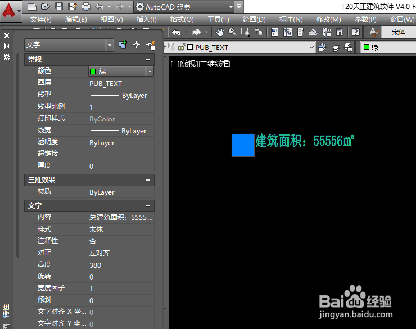The width and height of the screenshot is (416, 329).
Task: Click the standard toolbar undo arrow
Action: coord(176,33)
